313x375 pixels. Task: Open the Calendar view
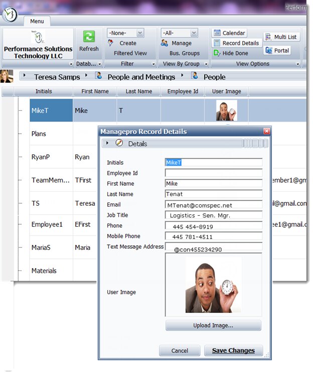(229, 33)
